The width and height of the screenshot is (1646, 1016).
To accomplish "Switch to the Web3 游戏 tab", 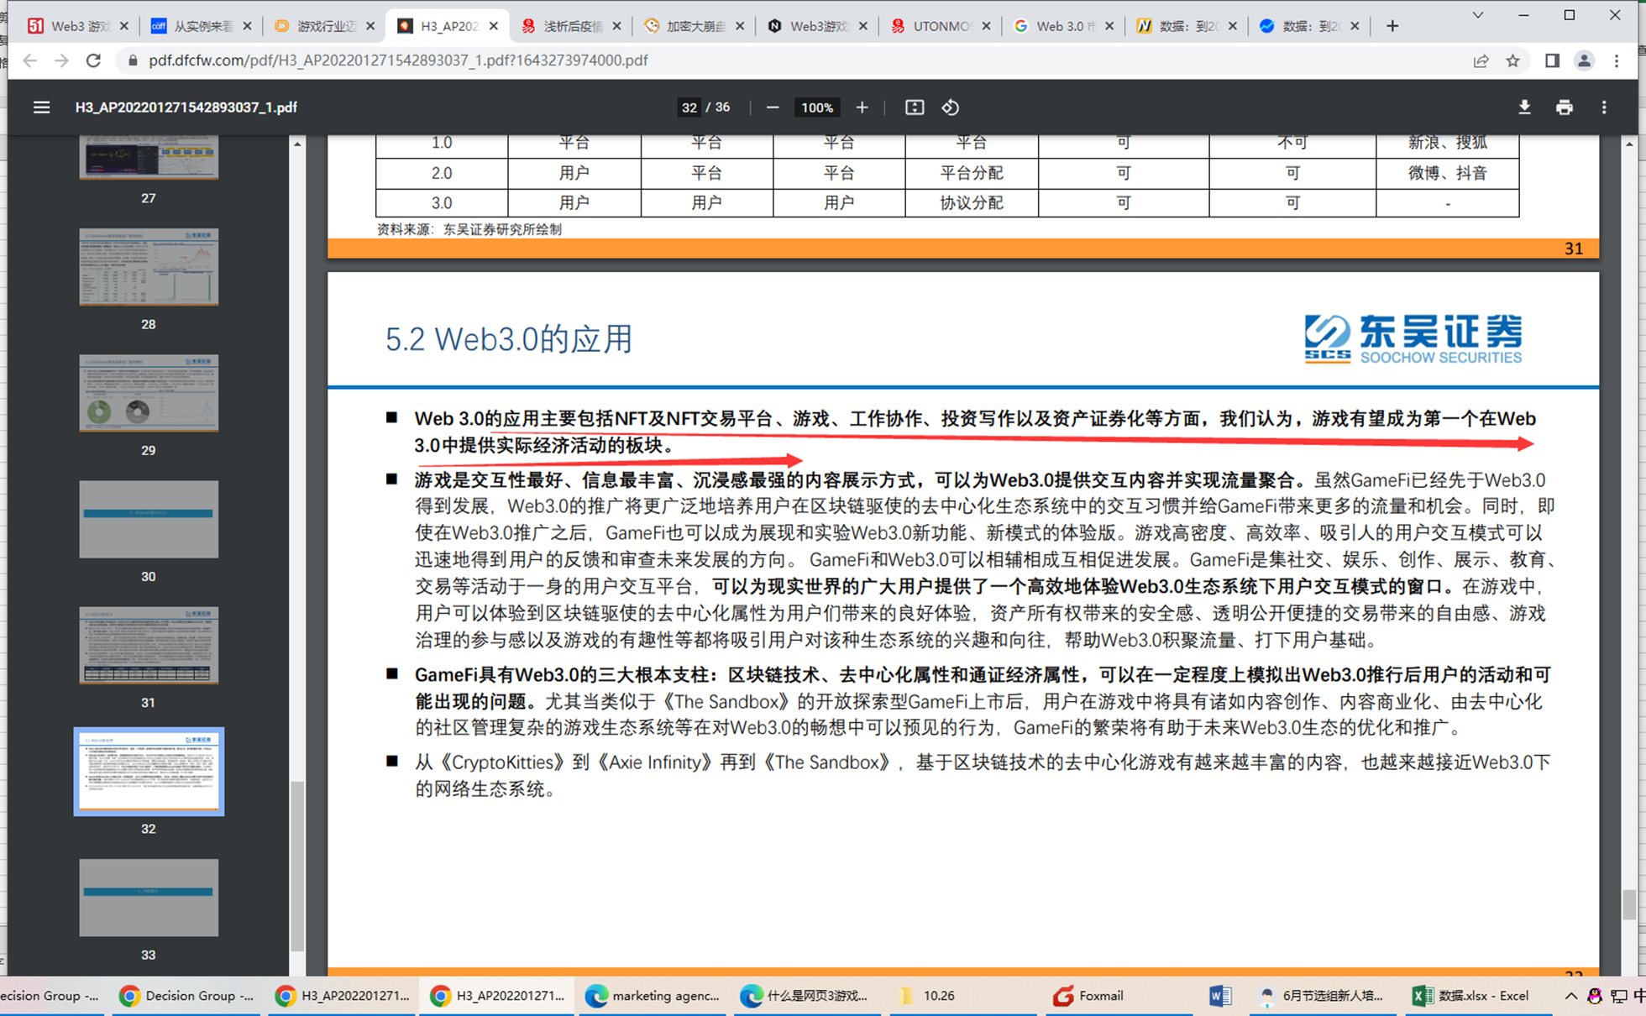I will [80, 26].
